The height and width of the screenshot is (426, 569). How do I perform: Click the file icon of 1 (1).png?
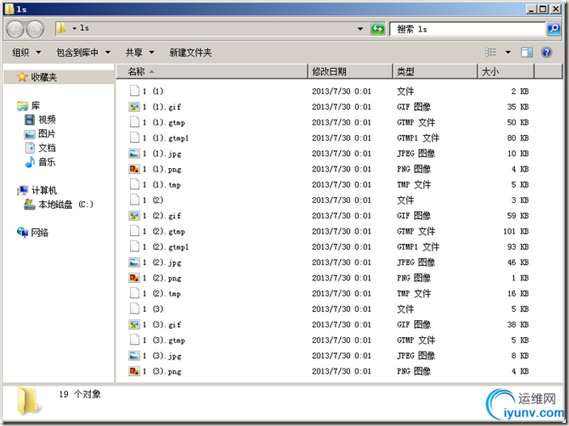click(134, 169)
